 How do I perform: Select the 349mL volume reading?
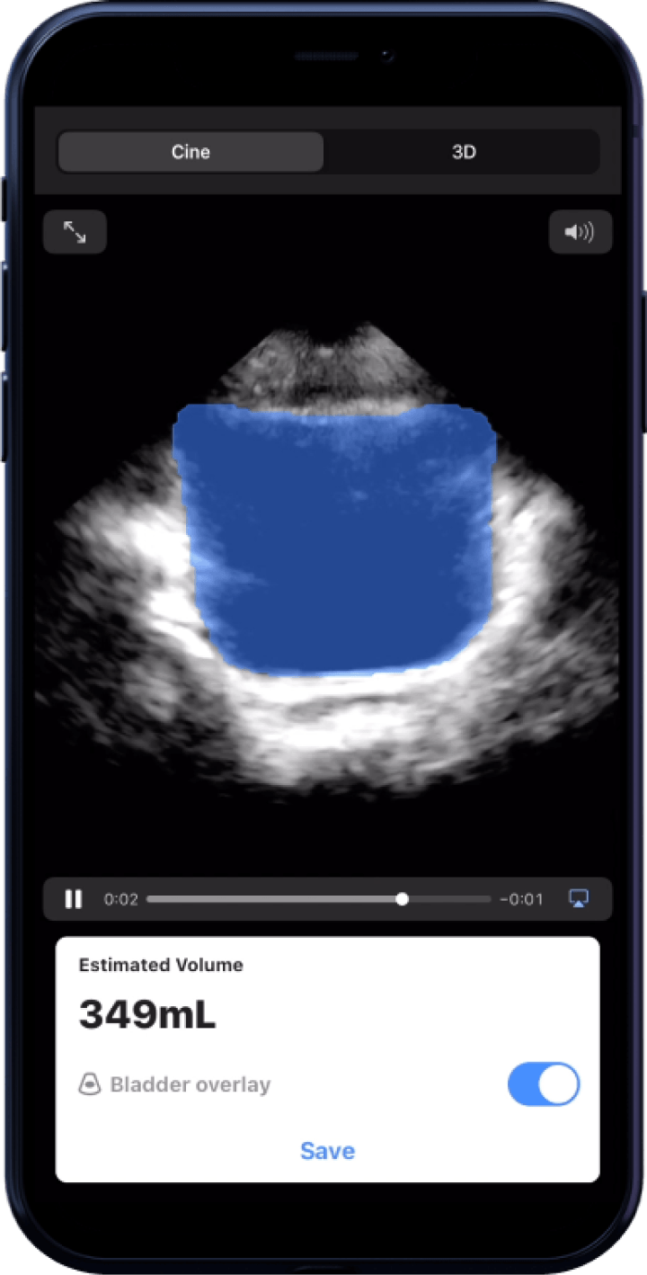point(147,1015)
